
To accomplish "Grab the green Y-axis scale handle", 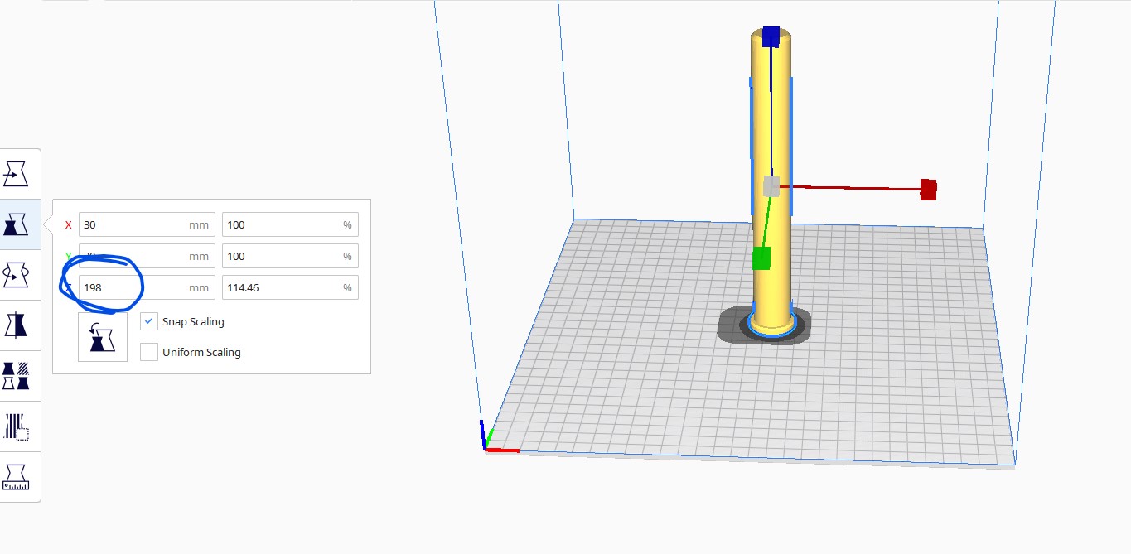I will click(761, 258).
